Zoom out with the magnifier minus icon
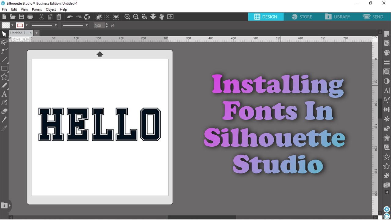 (136, 17)
